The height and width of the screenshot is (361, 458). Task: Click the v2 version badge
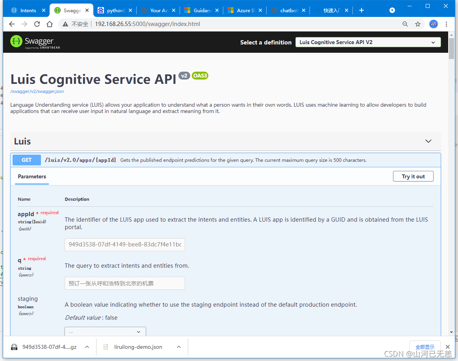(x=184, y=76)
